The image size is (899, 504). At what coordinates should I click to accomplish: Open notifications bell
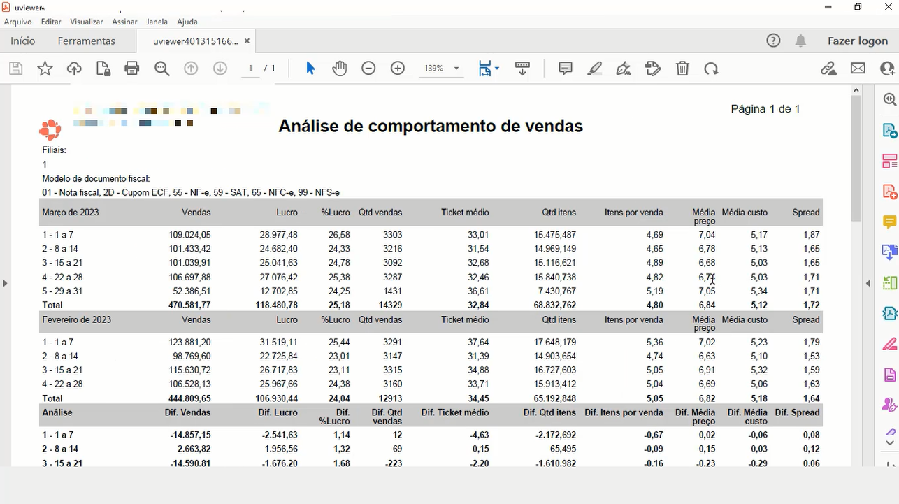pyautogui.click(x=801, y=41)
